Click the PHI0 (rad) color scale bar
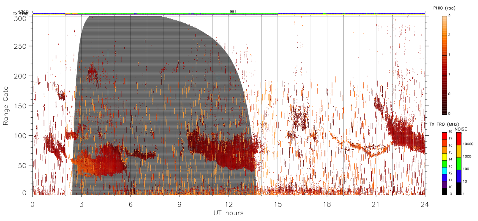Screen dimensions: 478x221 coord(445,65)
